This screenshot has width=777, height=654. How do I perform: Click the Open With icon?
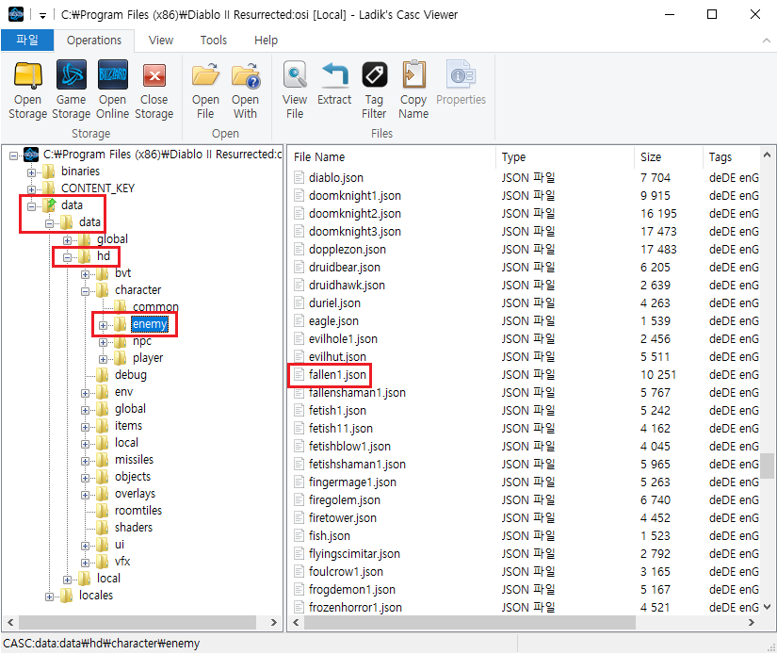(245, 76)
